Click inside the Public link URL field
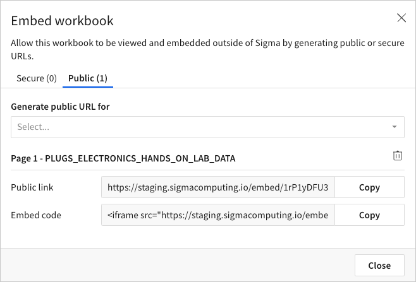 point(217,187)
